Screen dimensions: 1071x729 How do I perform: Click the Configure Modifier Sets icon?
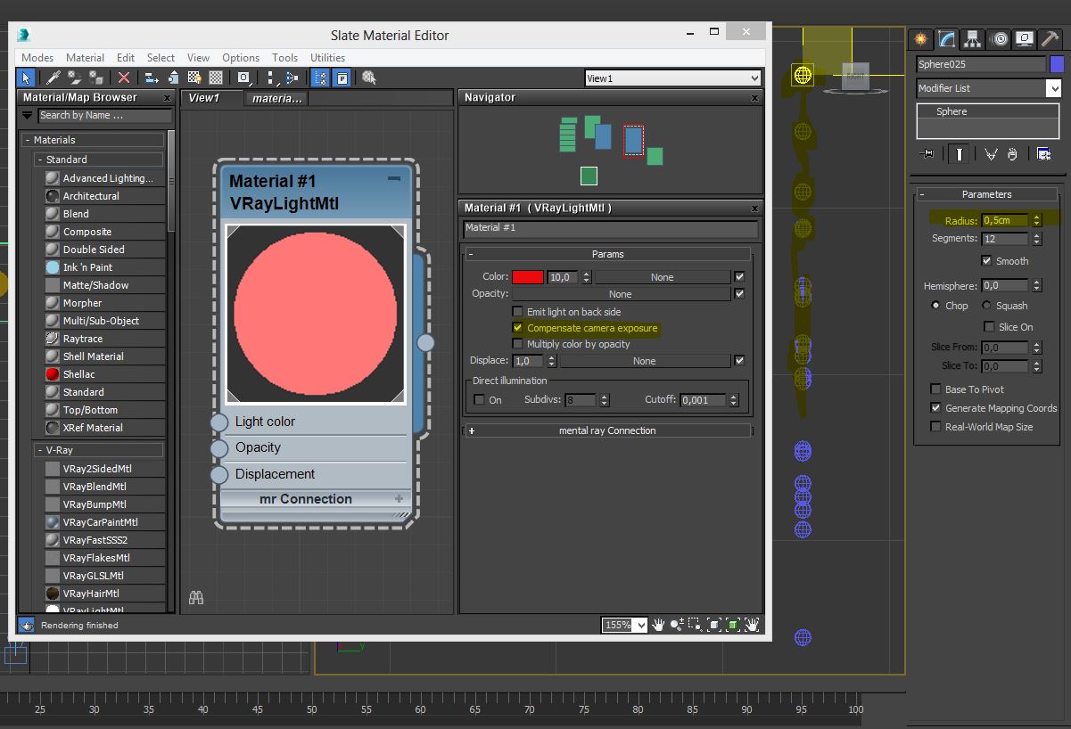[1043, 154]
